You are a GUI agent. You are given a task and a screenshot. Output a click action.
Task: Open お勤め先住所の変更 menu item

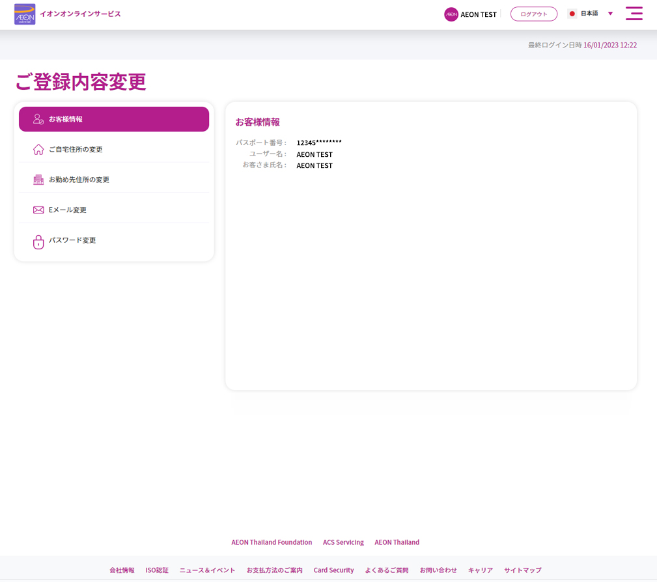(114, 179)
